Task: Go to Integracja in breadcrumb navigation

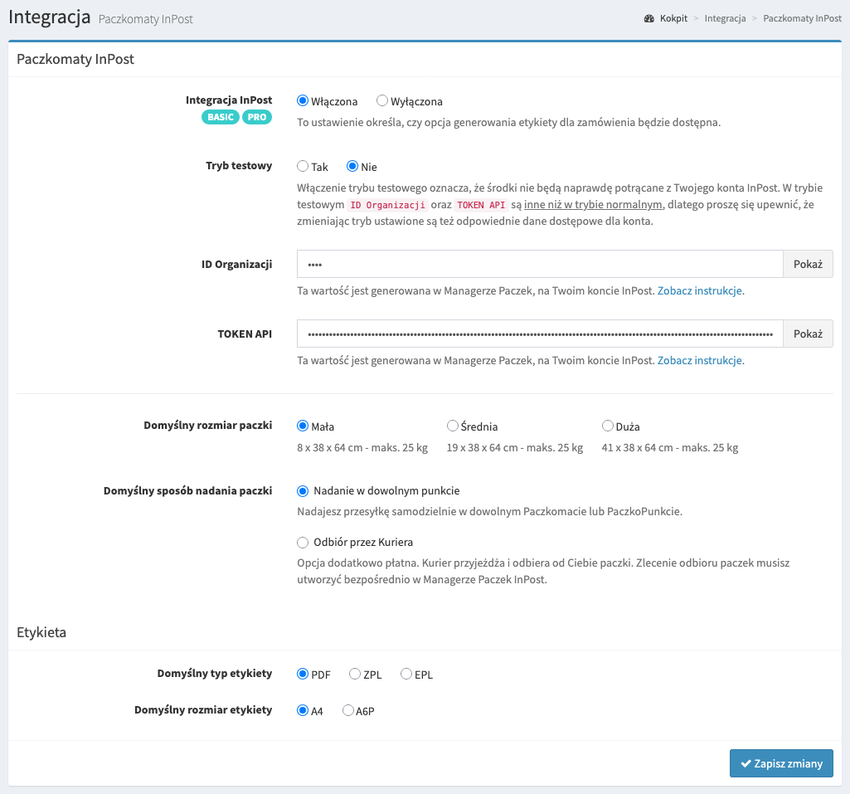Action: [725, 18]
